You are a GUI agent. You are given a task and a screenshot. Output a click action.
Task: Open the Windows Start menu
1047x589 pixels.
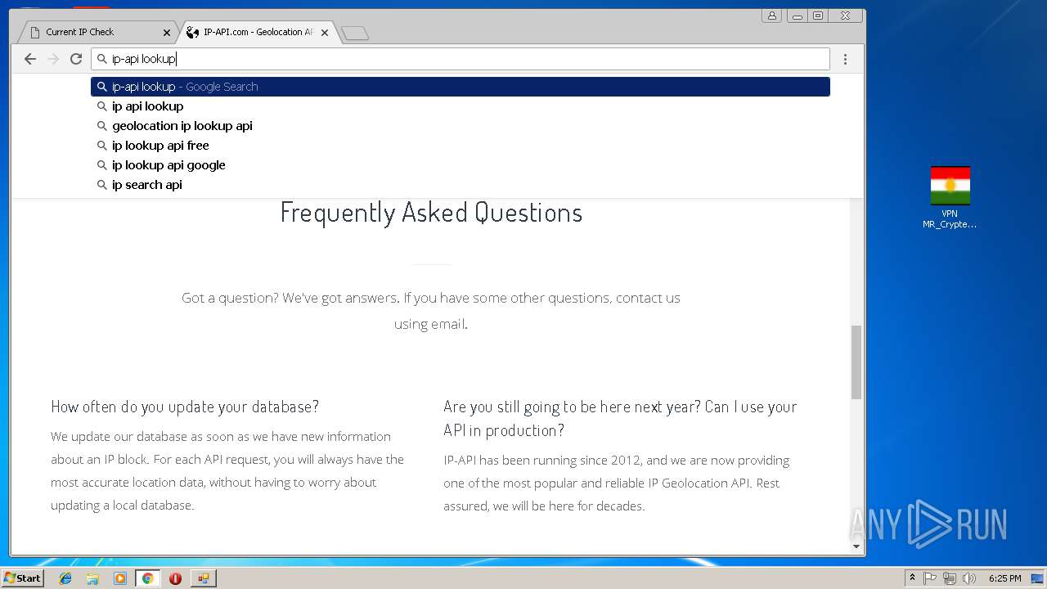pos(22,578)
